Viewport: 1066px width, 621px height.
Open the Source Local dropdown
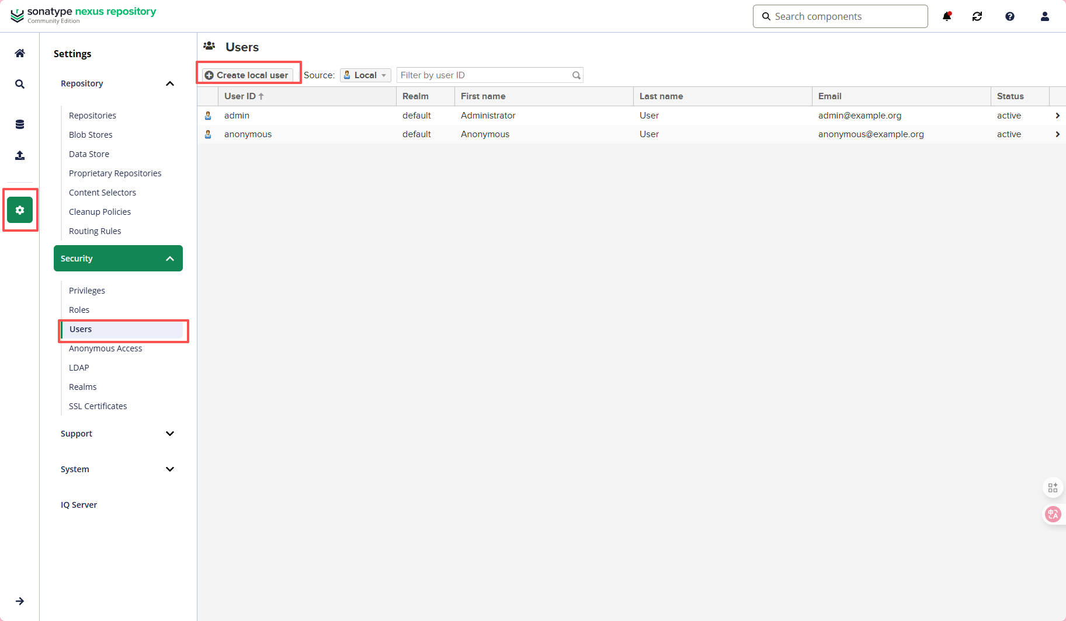tap(366, 75)
